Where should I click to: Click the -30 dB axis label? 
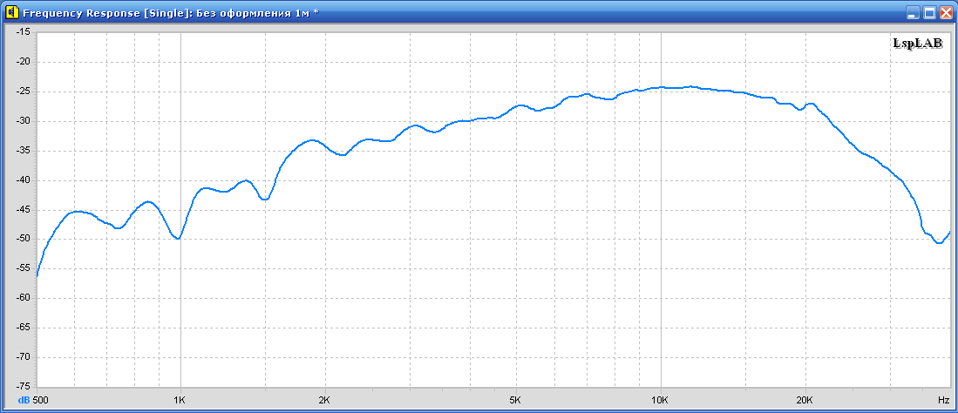pyautogui.click(x=22, y=121)
